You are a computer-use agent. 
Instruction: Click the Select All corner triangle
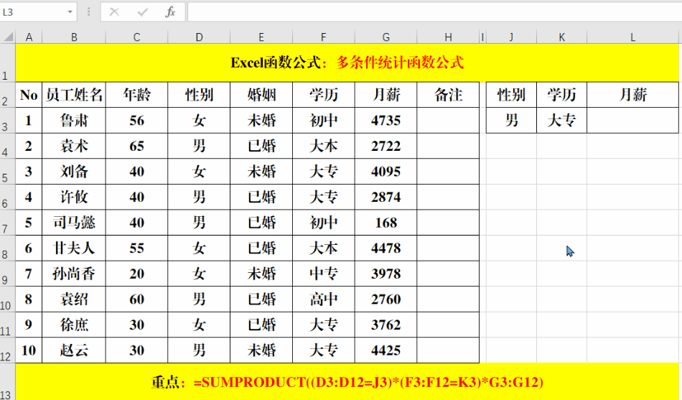(8, 37)
